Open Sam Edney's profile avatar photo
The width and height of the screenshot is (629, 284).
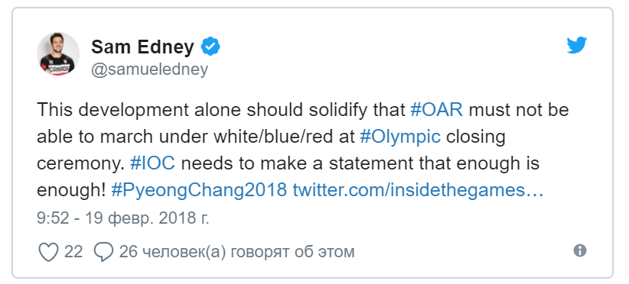(58, 54)
